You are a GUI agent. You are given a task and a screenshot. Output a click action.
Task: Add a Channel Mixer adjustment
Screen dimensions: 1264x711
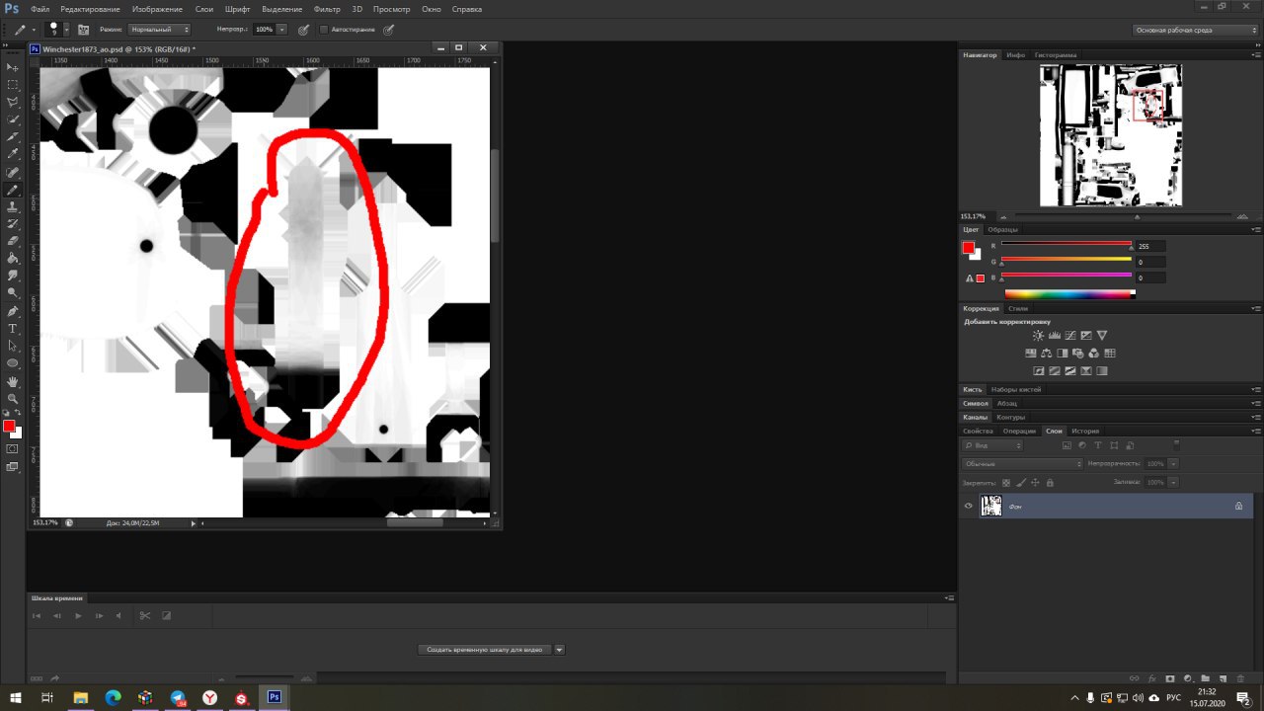click(1094, 354)
